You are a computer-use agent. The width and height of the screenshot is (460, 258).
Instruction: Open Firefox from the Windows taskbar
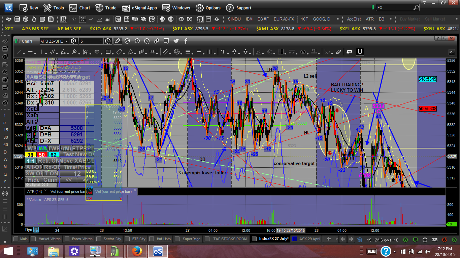coord(136,251)
